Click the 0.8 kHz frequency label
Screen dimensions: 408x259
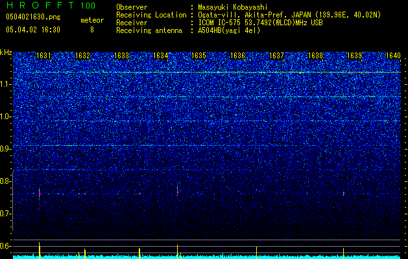[x=6, y=181]
